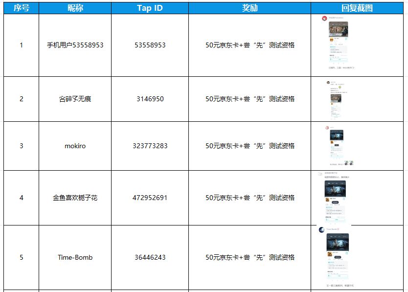The height and width of the screenshot is (292, 408).
Task: Select reward cell in mokiro row
Action: click(250, 146)
